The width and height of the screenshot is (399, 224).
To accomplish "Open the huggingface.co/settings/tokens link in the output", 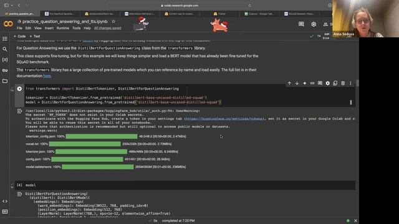I will [223, 119].
